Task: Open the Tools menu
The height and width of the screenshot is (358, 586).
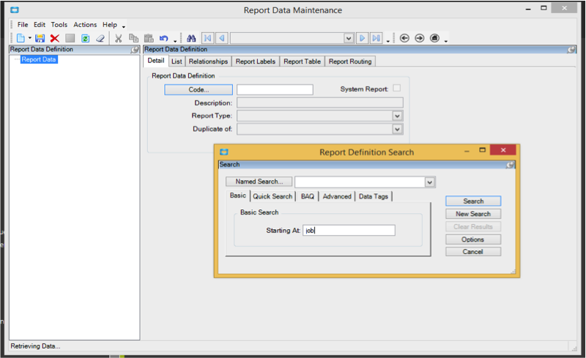Action: pyautogui.click(x=59, y=25)
